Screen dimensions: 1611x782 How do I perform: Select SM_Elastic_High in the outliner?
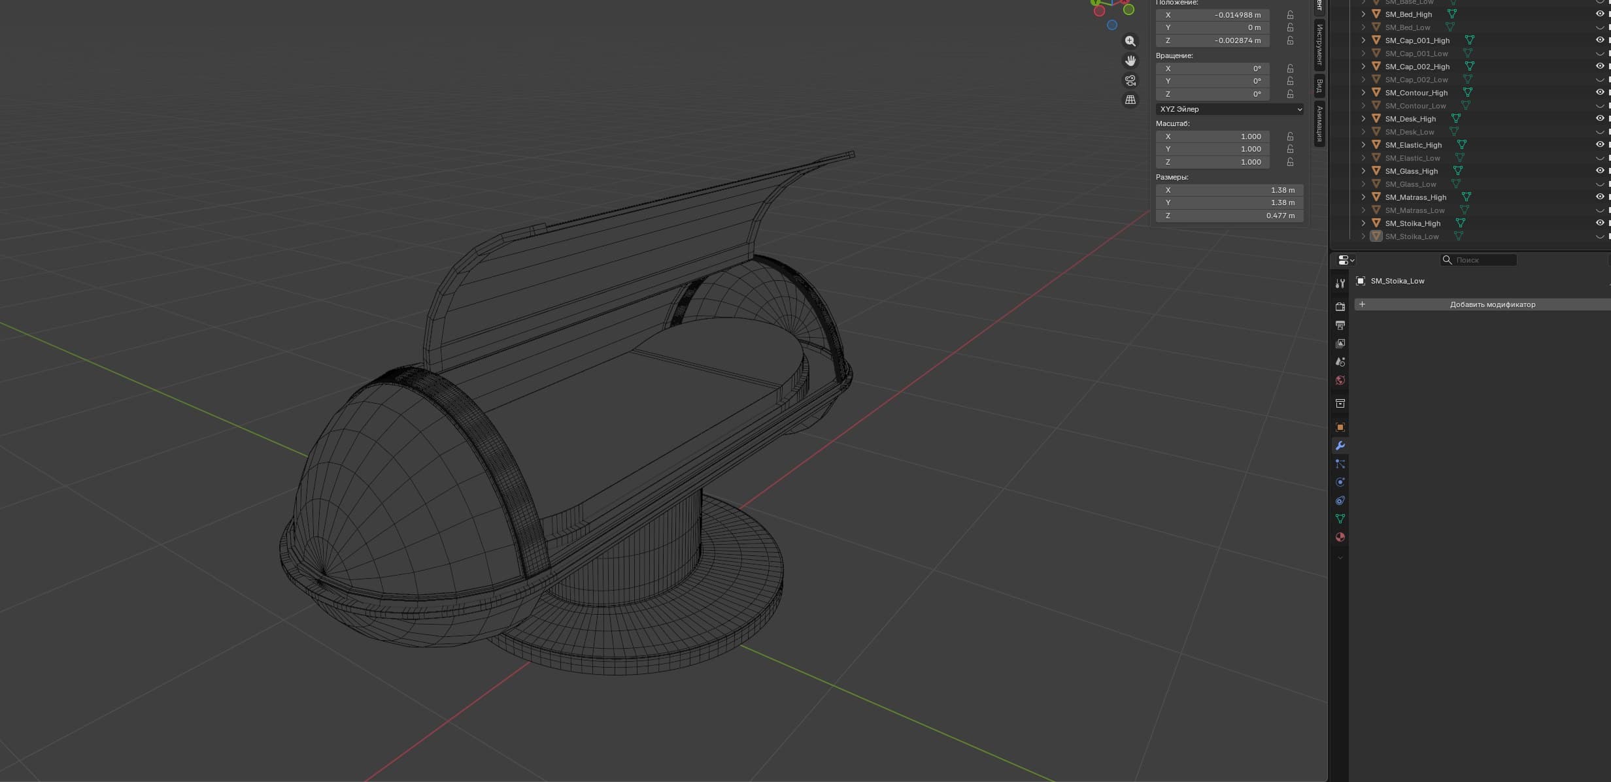tap(1413, 145)
